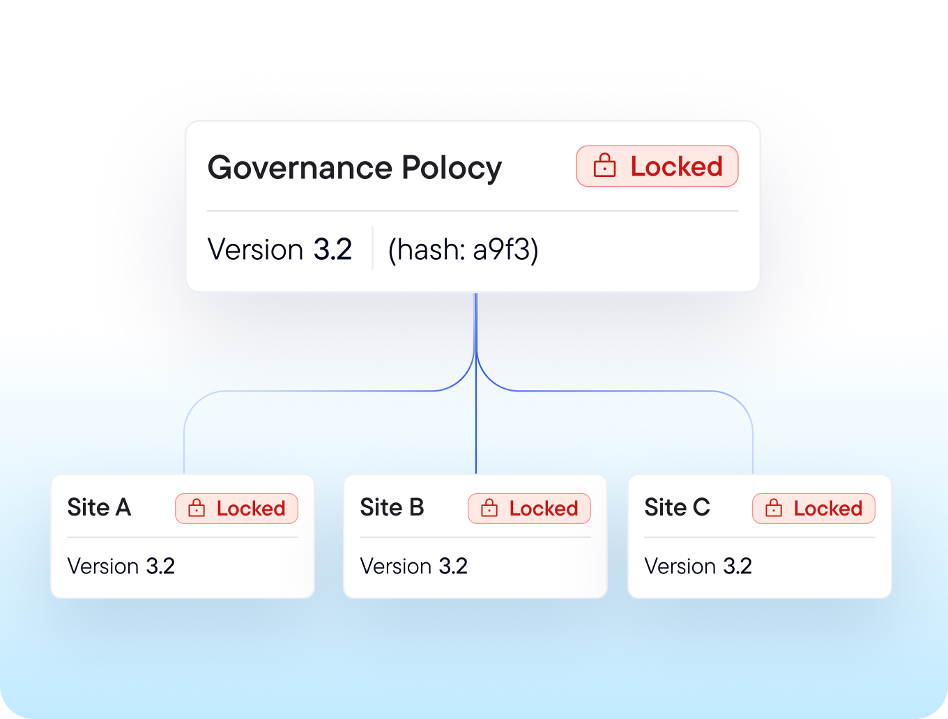Image resolution: width=948 pixels, height=719 pixels.
Task: Select the Site B heading
Action: [392, 507]
